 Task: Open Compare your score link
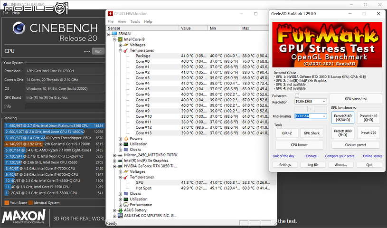pos(340,156)
